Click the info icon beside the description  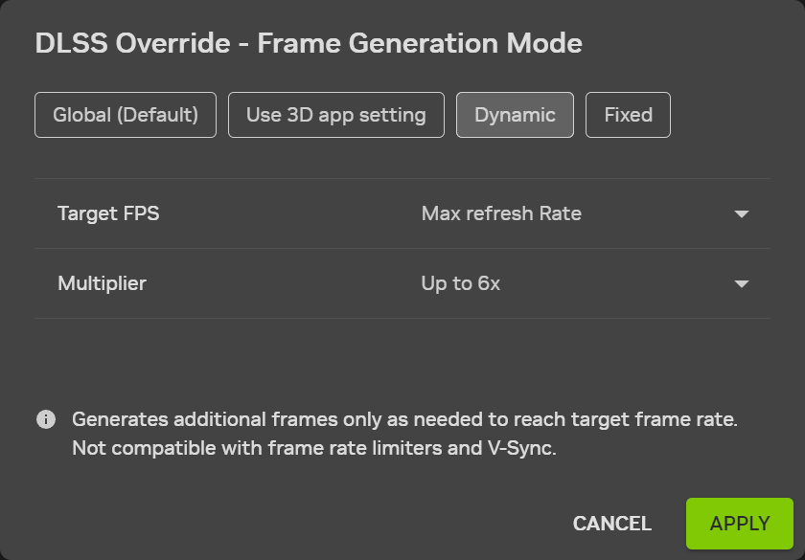pyautogui.click(x=46, y=419)
